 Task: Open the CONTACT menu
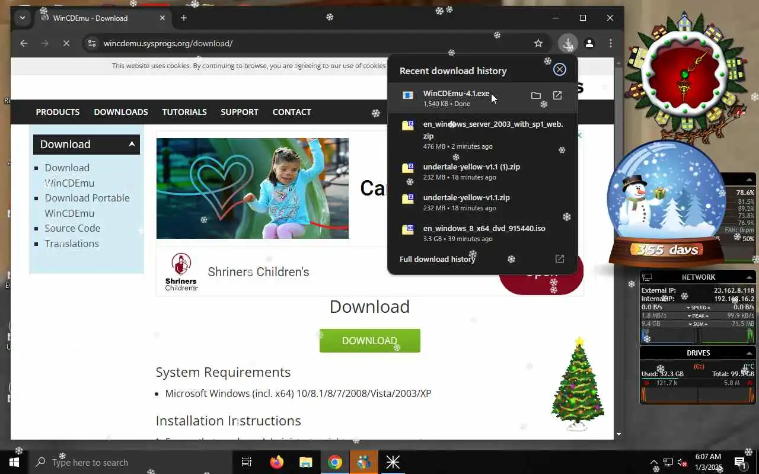click(x=292, y=112)
